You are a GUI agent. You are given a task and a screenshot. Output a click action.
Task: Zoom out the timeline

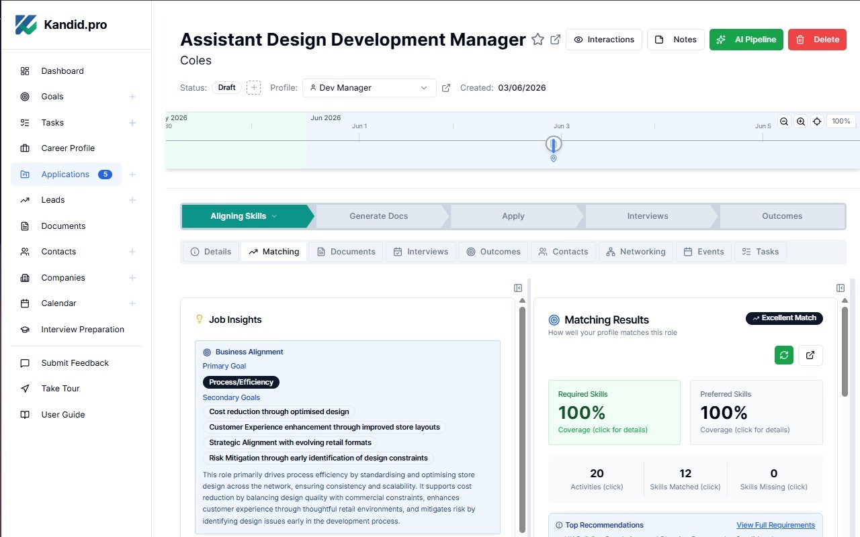(x=784, y=121)
